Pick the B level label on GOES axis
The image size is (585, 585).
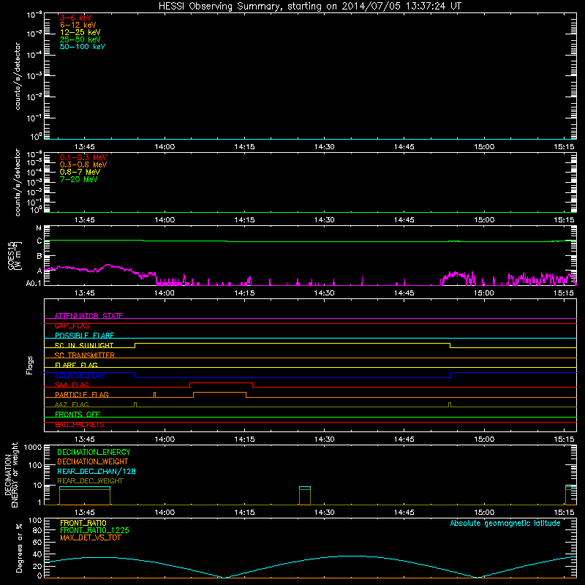coord(39,256)
